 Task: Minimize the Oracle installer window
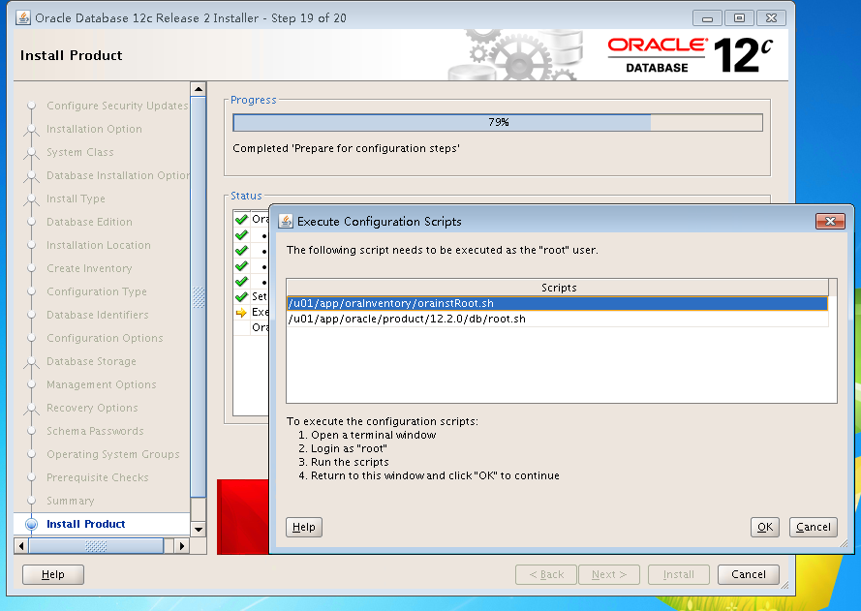(707, 18)
